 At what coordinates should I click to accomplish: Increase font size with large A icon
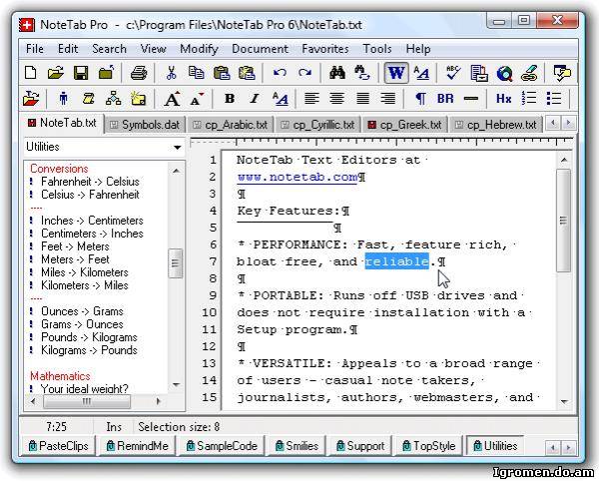click(172, 99)
